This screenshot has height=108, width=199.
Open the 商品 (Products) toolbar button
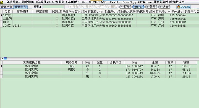pos(138,7)
